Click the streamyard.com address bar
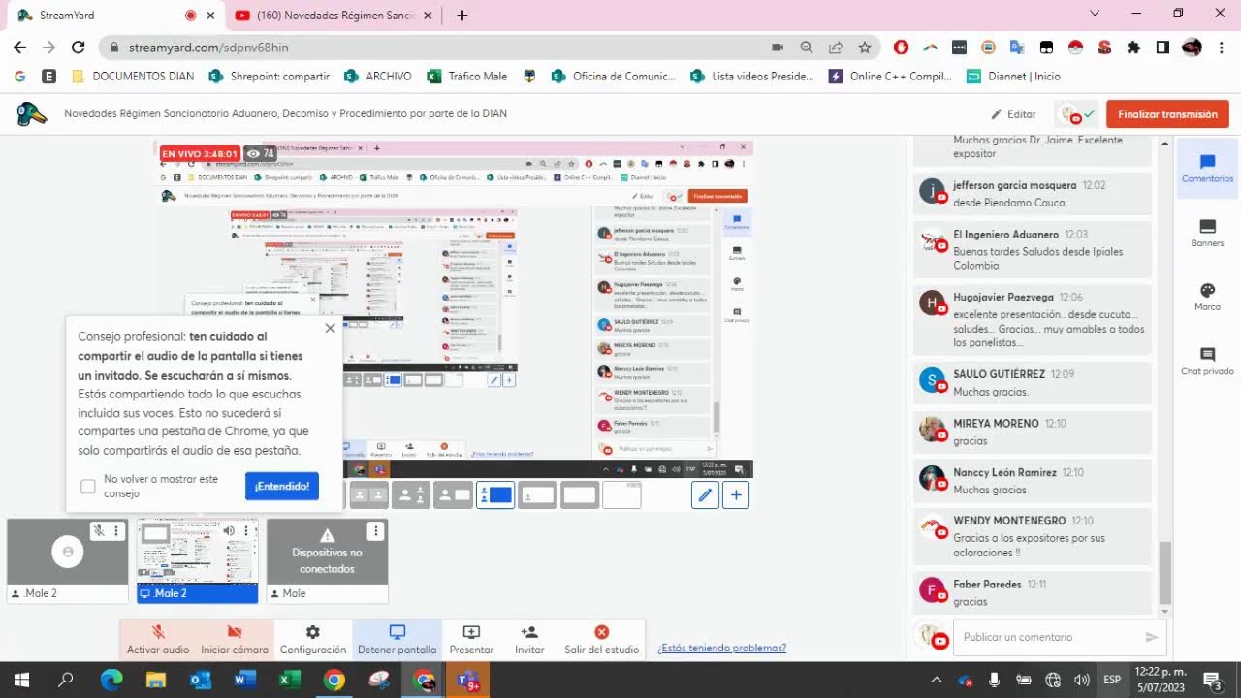Screen dimensions: 1241x698 click(x=436, y=47)
